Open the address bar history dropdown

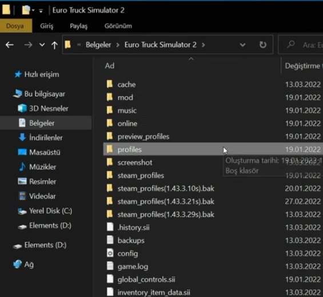[x=242, y=45]
